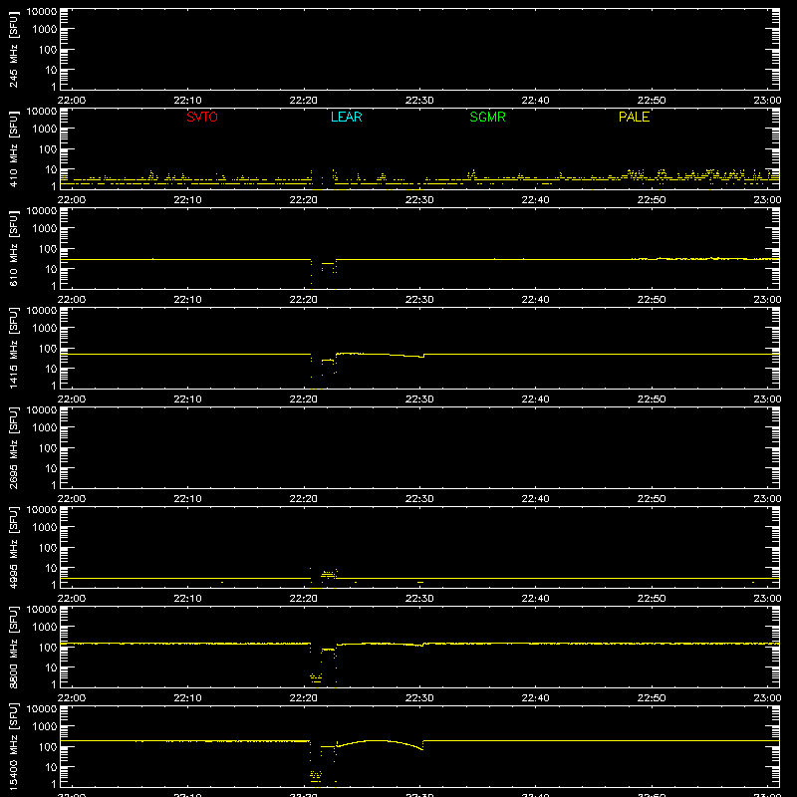Click the 1000 value on 8800 MHz axis

45,628
